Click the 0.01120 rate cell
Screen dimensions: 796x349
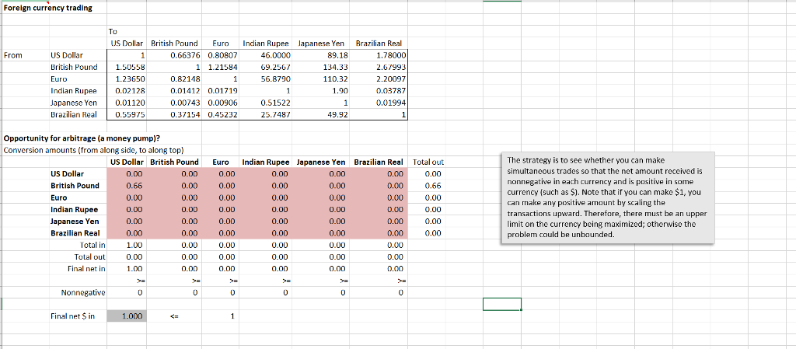point(127,103)
